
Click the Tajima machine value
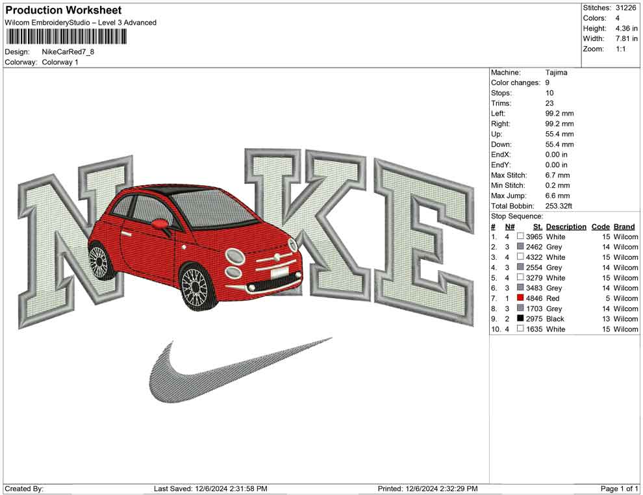coord(556,73)
